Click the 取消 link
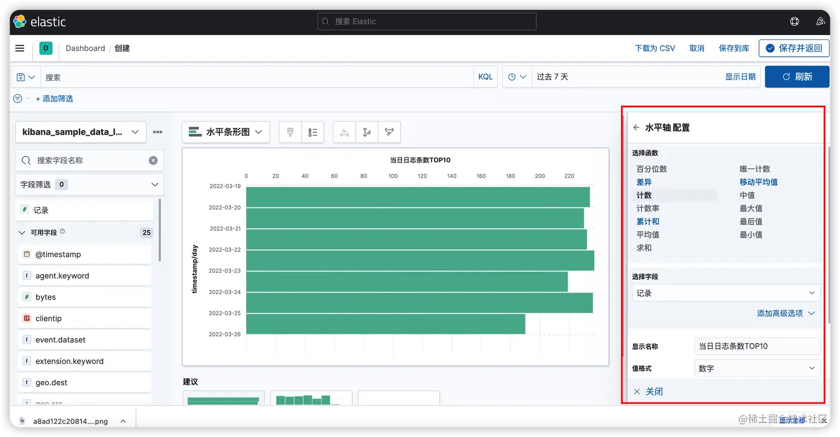Image resolution: width=840 pixels, height=437 pixels. tap(697, 48)
